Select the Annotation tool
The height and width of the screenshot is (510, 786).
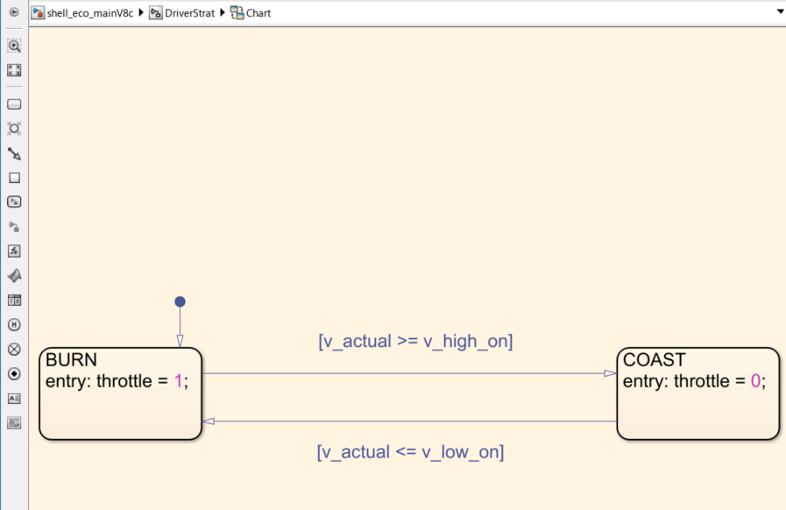tap(14, 399)
